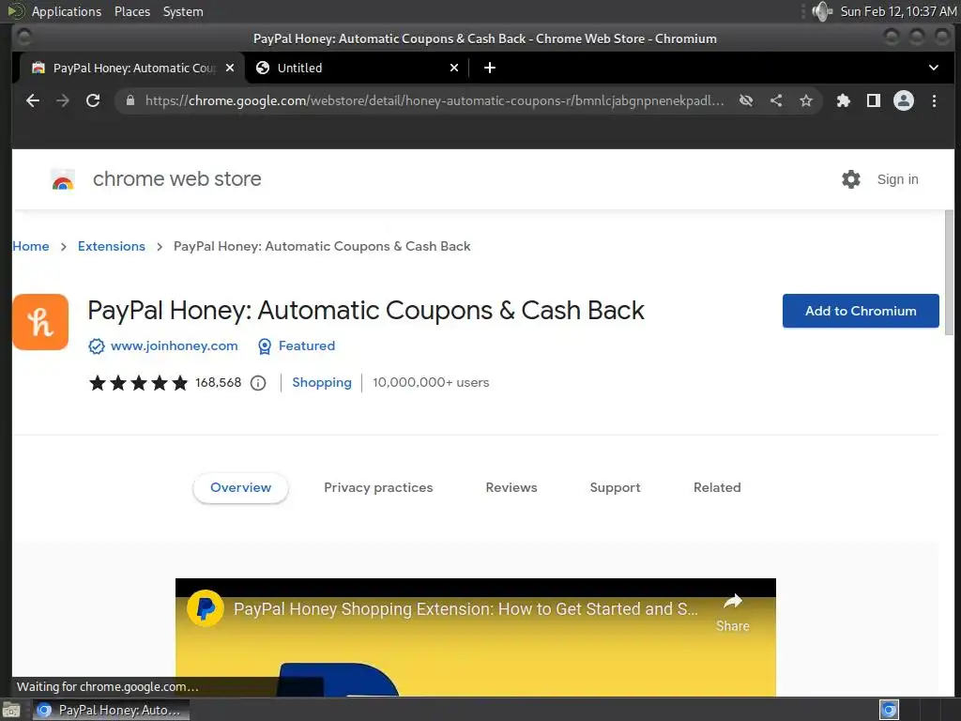961x721 pixels.
Task: Click the rating info icon
Action: pos(258,383)
